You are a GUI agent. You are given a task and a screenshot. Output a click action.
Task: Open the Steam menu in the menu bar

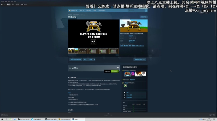point(2,1)
